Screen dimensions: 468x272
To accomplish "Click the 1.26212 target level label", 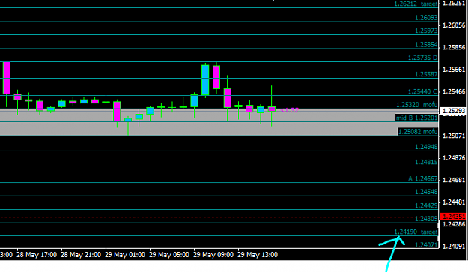I will 416,4.
